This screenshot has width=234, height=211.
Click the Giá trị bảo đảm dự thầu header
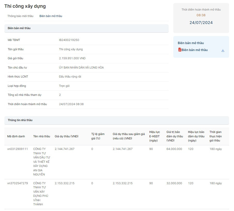tap(175, 136)
